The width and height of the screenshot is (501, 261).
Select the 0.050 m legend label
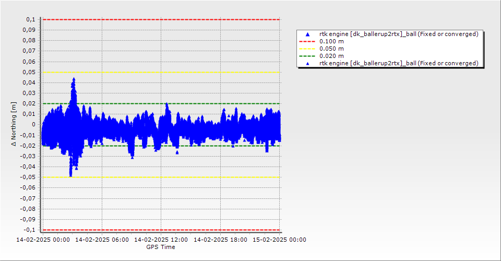pos(332,49)
